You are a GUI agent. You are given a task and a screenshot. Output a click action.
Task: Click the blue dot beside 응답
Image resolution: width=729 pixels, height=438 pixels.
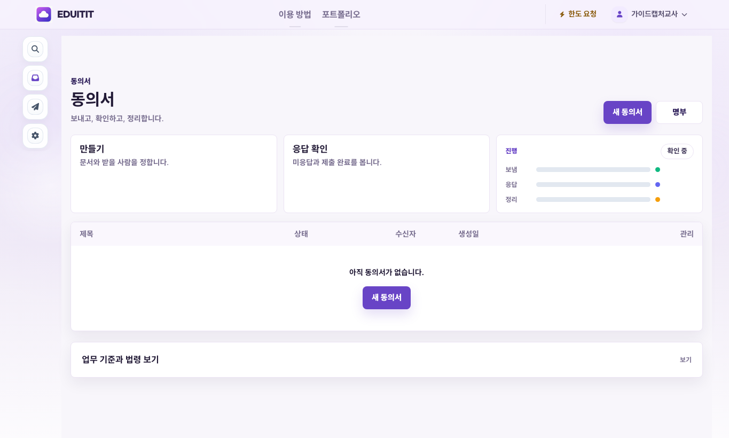[657, 184]
